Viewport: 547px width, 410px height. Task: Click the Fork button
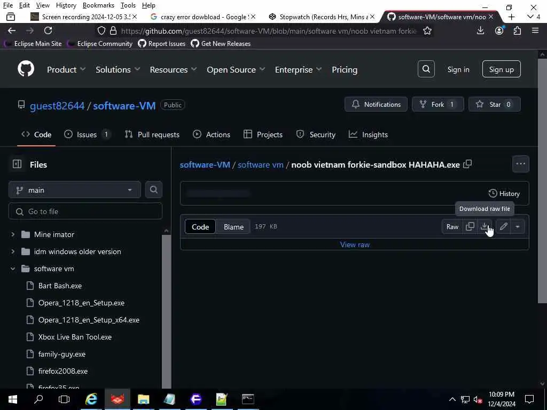[438, 104]
